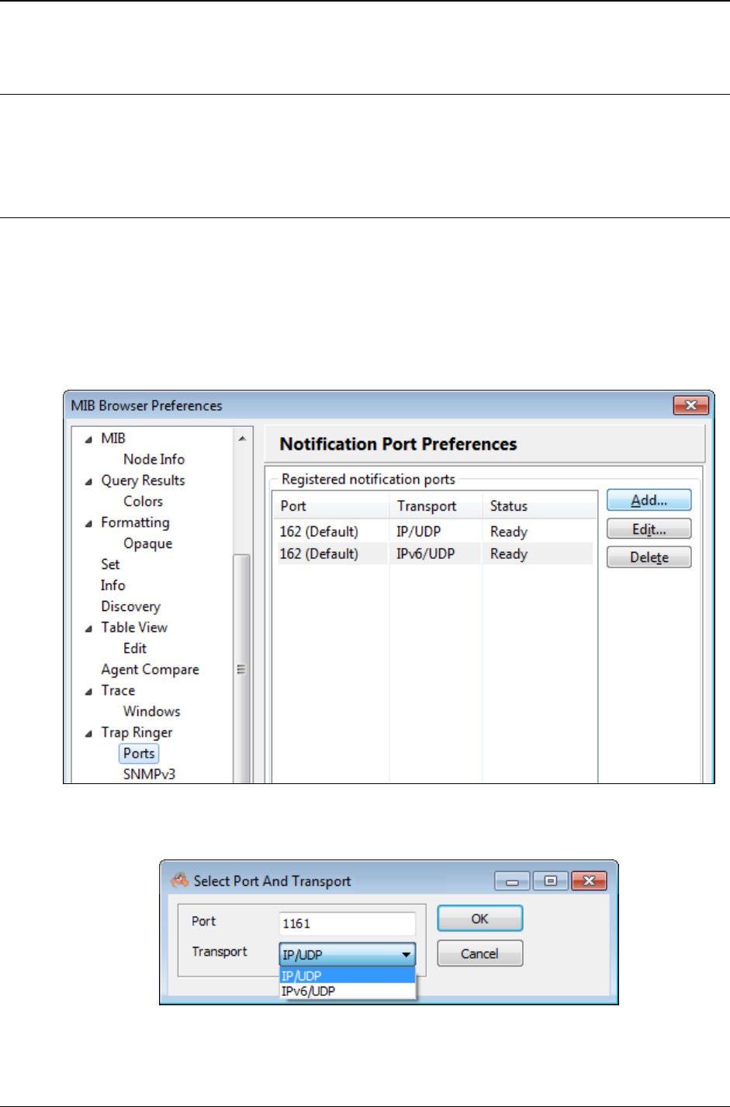Select Opaque in preferences tree
This screenshot has width=730, height=1107.
coord(147,543)
